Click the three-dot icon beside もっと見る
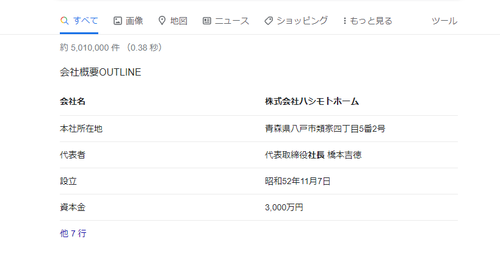Screen dimensions: 500x253 click(x=344, y=21)
